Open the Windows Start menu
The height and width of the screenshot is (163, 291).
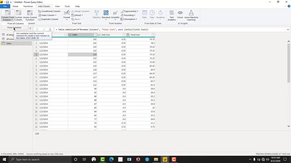tap(4, 159)
